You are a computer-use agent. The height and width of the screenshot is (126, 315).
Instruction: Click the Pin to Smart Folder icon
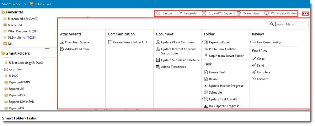[206, 49]
